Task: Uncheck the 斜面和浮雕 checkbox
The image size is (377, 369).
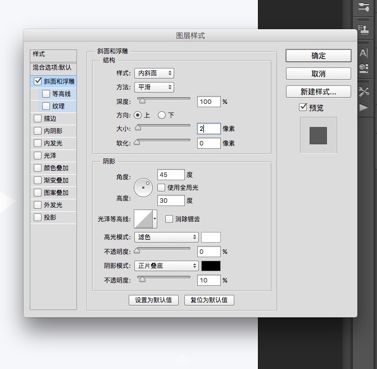Action: [38, 81]
